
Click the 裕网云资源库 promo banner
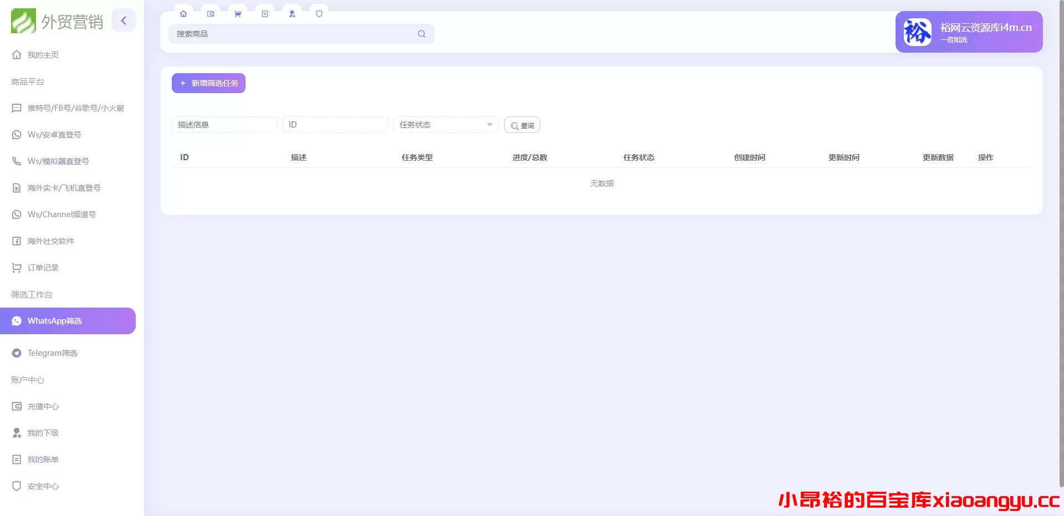pos(968,32)
